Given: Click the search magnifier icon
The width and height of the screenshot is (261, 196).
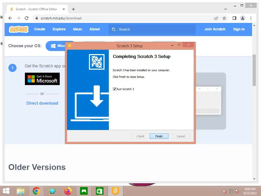Looking at the screenshot, I should pyautogui.click(x=114, y=29).
